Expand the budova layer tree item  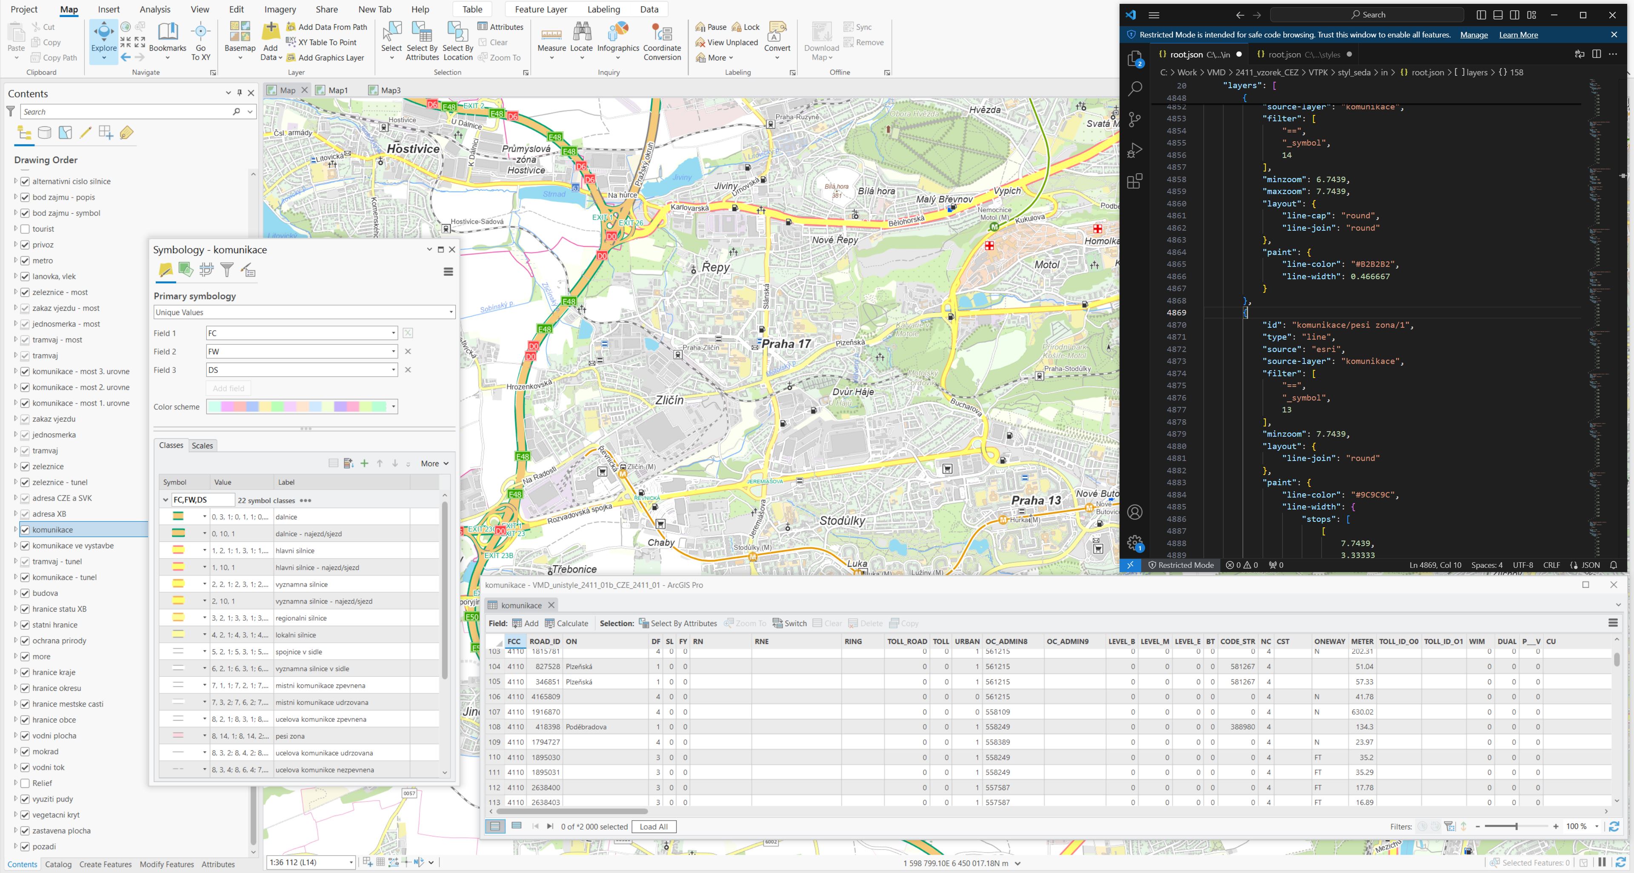15,593
